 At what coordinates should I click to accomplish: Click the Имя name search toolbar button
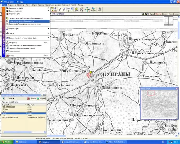pos(100,9)
